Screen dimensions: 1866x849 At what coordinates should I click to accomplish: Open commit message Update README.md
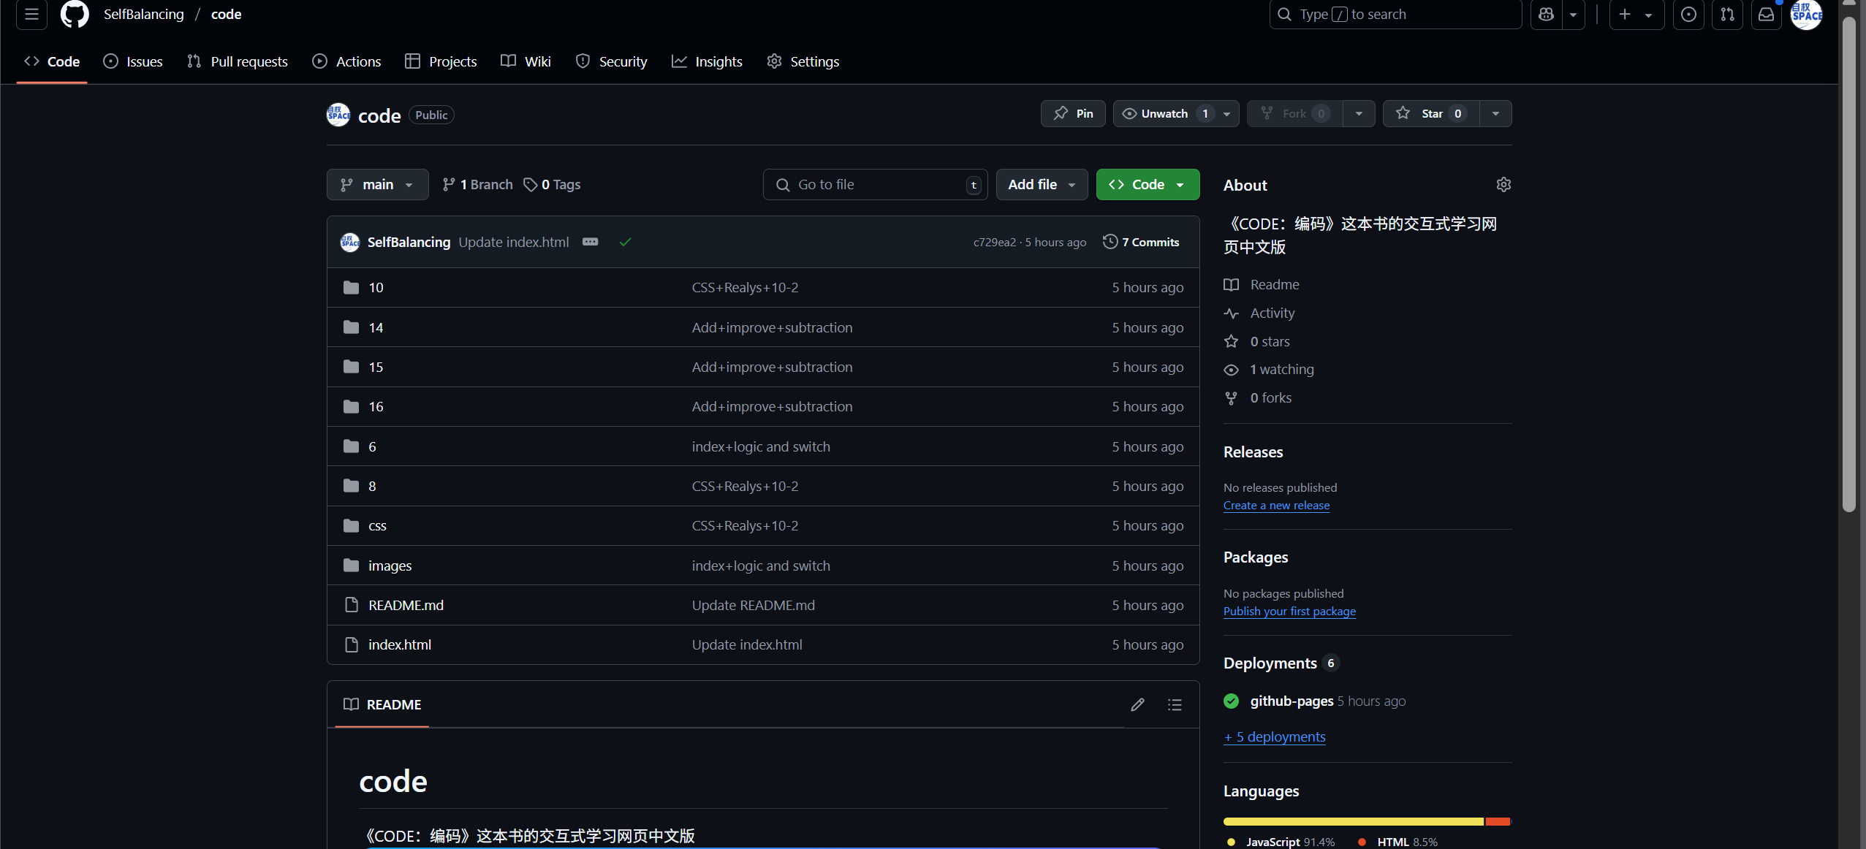coord(753,605)
